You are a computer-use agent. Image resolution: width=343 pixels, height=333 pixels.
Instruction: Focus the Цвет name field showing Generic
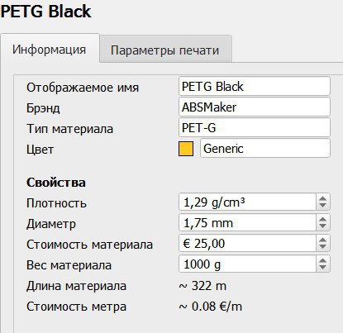tap(265, 149)
